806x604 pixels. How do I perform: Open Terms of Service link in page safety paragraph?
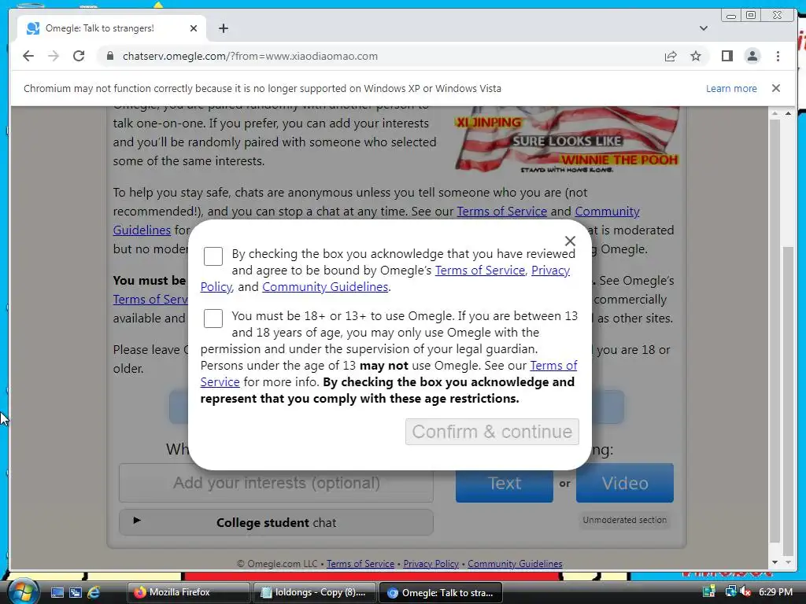[x=501, y=211]
